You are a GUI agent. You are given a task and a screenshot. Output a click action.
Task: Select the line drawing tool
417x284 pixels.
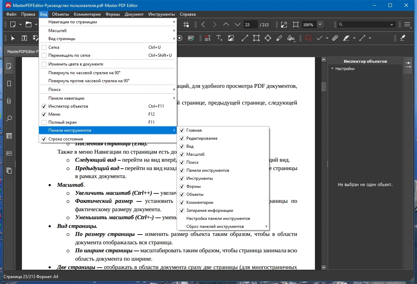[x=245, y=38]
